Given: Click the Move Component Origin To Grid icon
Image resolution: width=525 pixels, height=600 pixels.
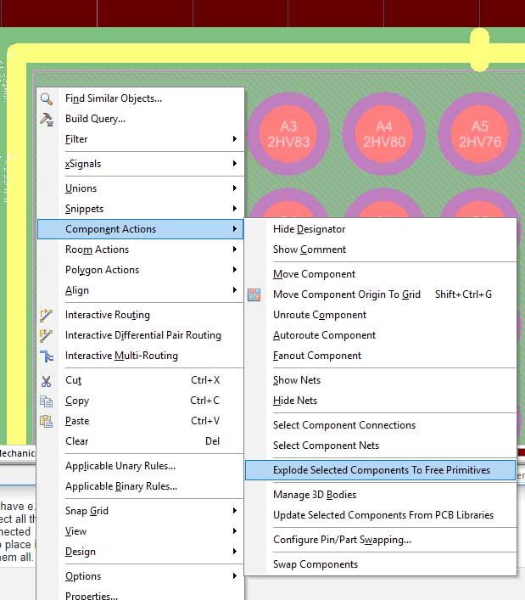Looking at the screenshot, I should click(x=254, y=294).
